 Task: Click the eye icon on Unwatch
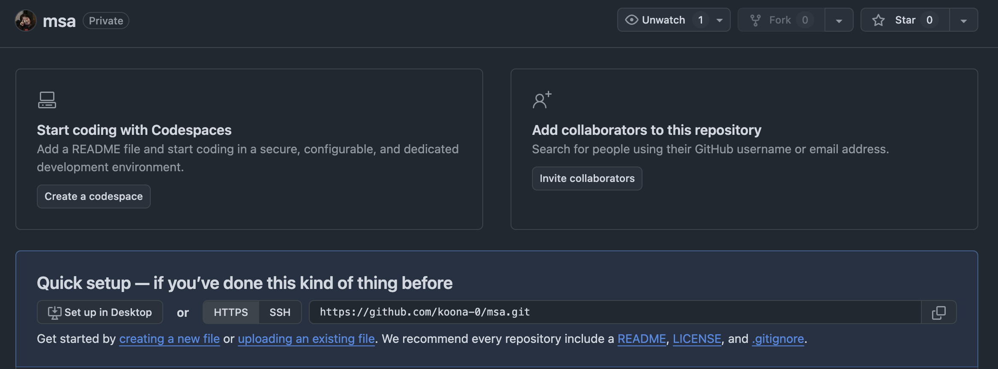point(631,20)
